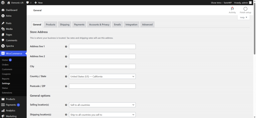Click the Astra logo icon
The height and width of the screenshot is (118, 256).
click(x=3, y=16)
